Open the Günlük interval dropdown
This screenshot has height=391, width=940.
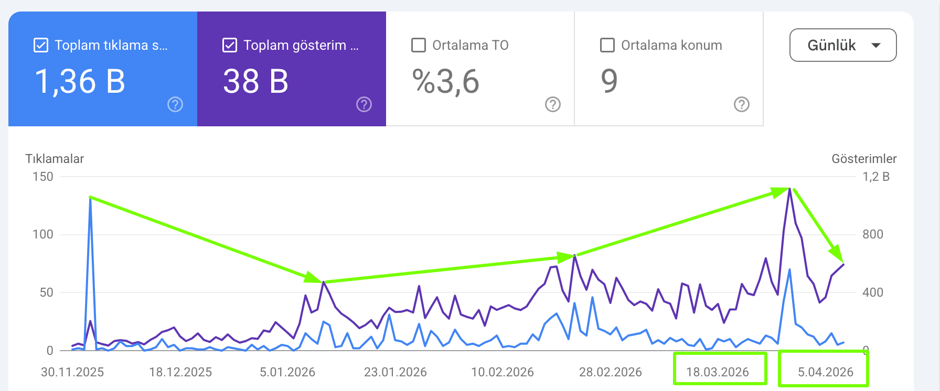[843, 45]
